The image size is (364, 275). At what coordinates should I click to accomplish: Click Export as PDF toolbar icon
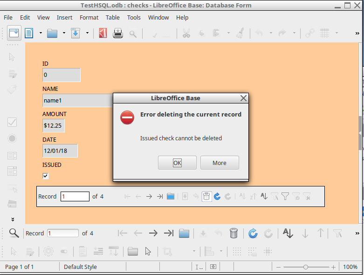(x=103, y=33)
